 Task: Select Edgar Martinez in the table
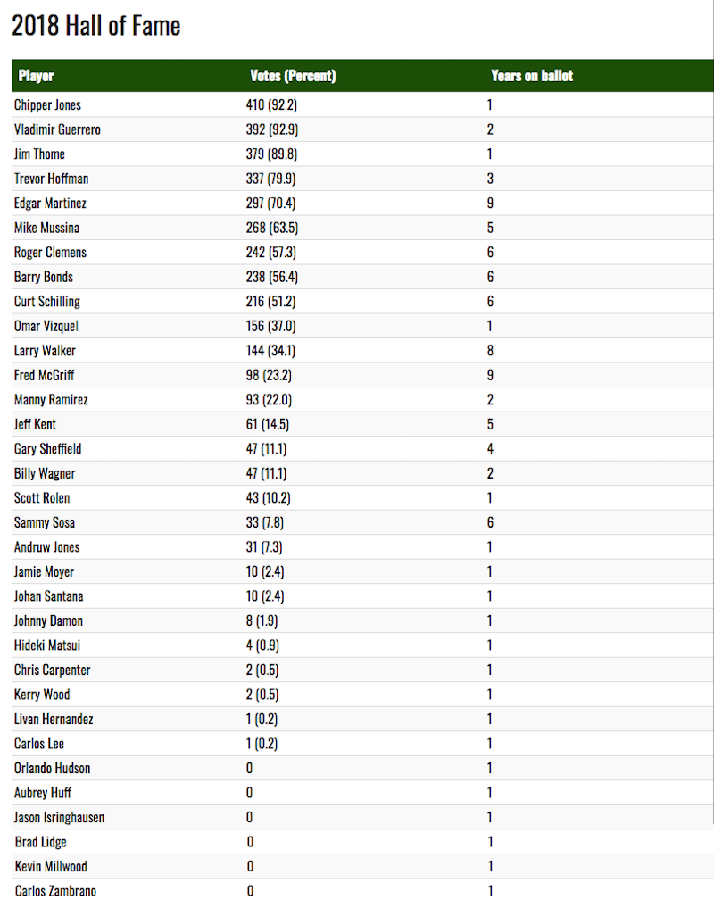[x=50, y=204]
